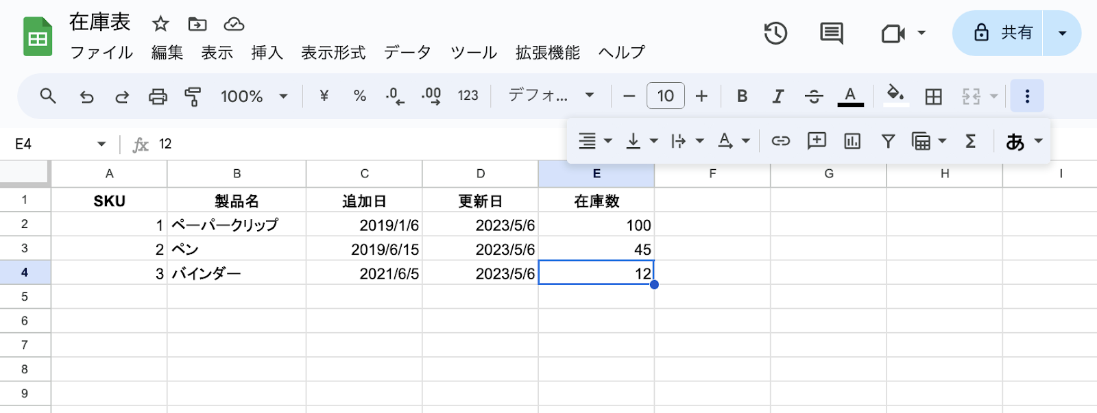Click the print icon
This screenshot has height=413, width=1097.
coord(158,97)
